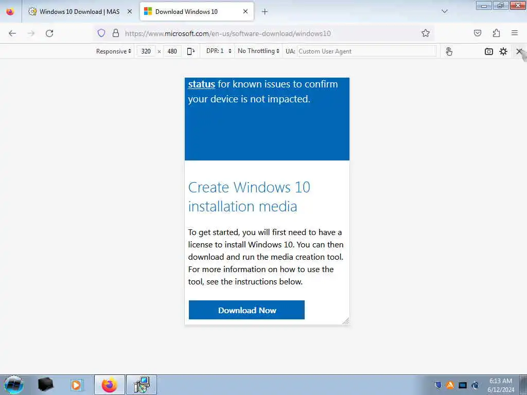Viewport: 527px width, 395px height.
Task: Open the No Throttling dropdown
Action: click(x=258, y=51)
